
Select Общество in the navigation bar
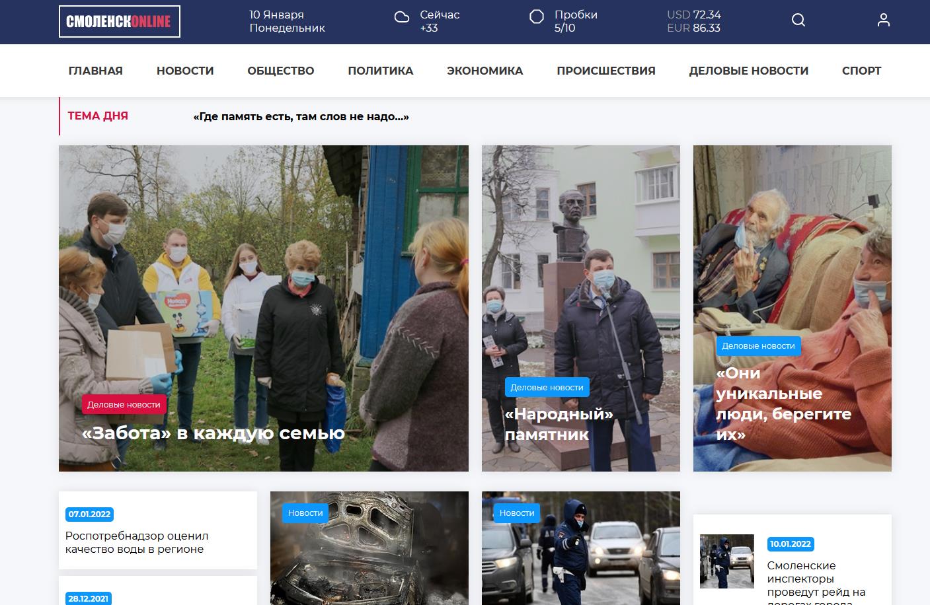click(x=281, y=71)
